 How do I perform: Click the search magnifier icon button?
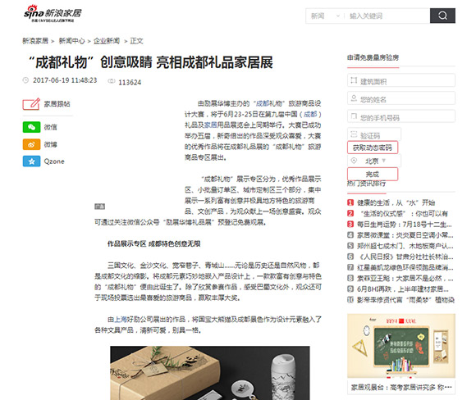[442, 16]
